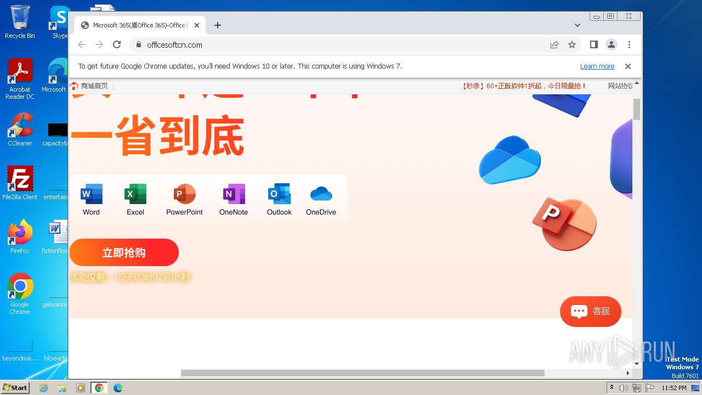Click the OneNote app icon on the webpage
The image size is (702, 395).
pyautogui.click(x=234, y=194)
